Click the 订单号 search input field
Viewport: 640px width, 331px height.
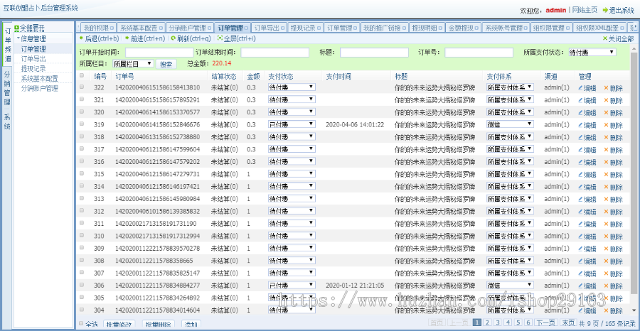pos(479,53)
